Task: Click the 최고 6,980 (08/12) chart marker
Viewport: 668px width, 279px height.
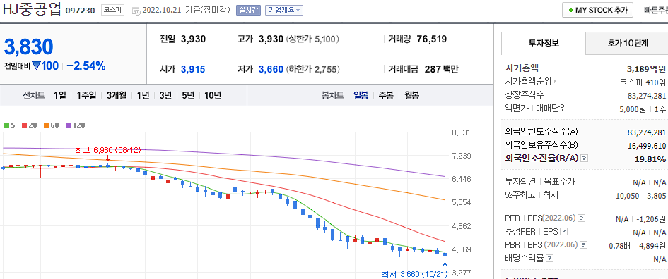Action: pos(107,150)
